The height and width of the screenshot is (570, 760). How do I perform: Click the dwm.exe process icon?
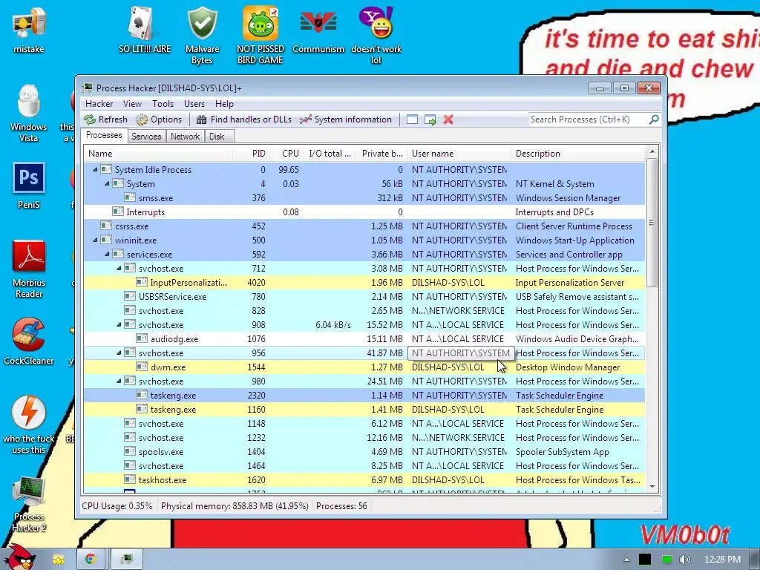tap(142, 367)
